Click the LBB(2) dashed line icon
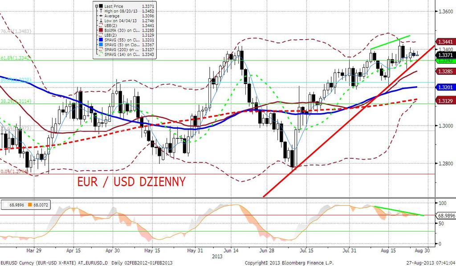Image resolution: width=456 pixels, height=266 pixels. click(x=101, y=35)
